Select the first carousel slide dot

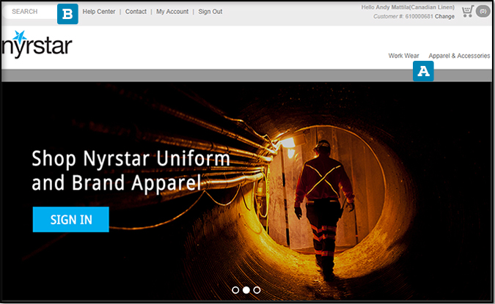tap(235, 290)
